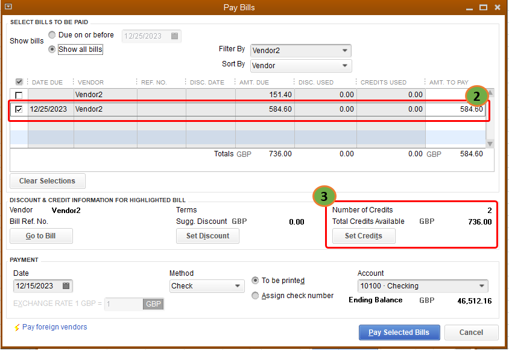Click the bill list scroll down arrow

coord(490,144)
